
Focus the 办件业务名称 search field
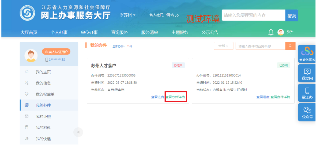click(x=260, y=46)
